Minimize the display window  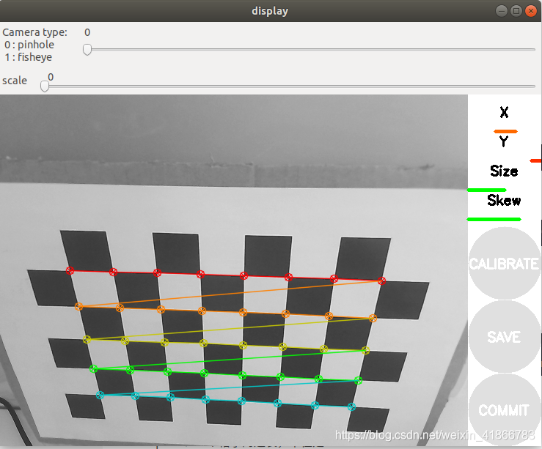point(501,11)
